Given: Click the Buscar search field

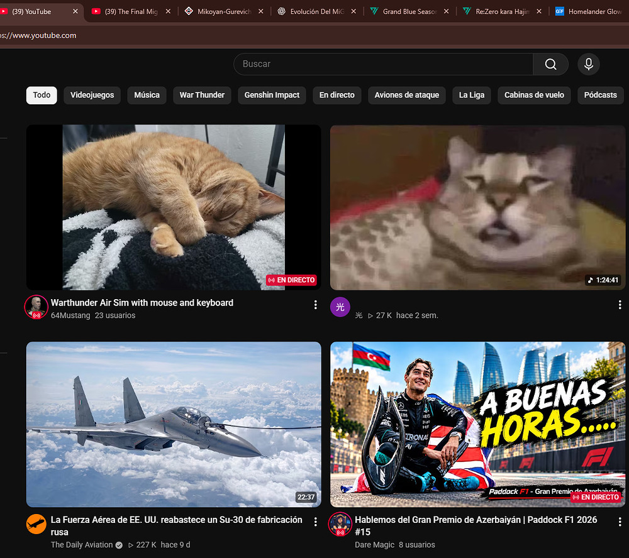Looking at the screenshot, I should pyautogui.click(x=383, y=64).
